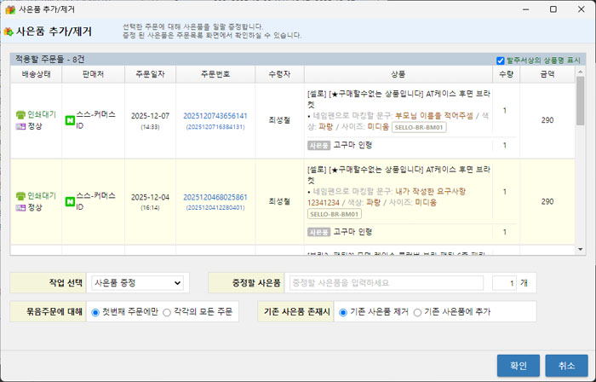Click the 주문번호 column header
The width and height of the screenshot is (596, 382).
(x=215, y=74)
